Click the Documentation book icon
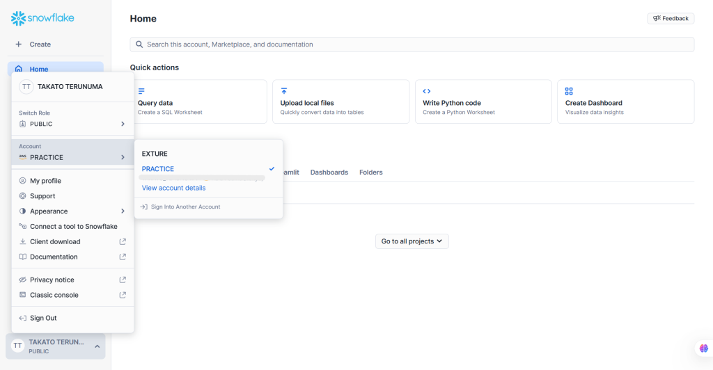Viewport: 713px width, 370px height. (23, 257)
